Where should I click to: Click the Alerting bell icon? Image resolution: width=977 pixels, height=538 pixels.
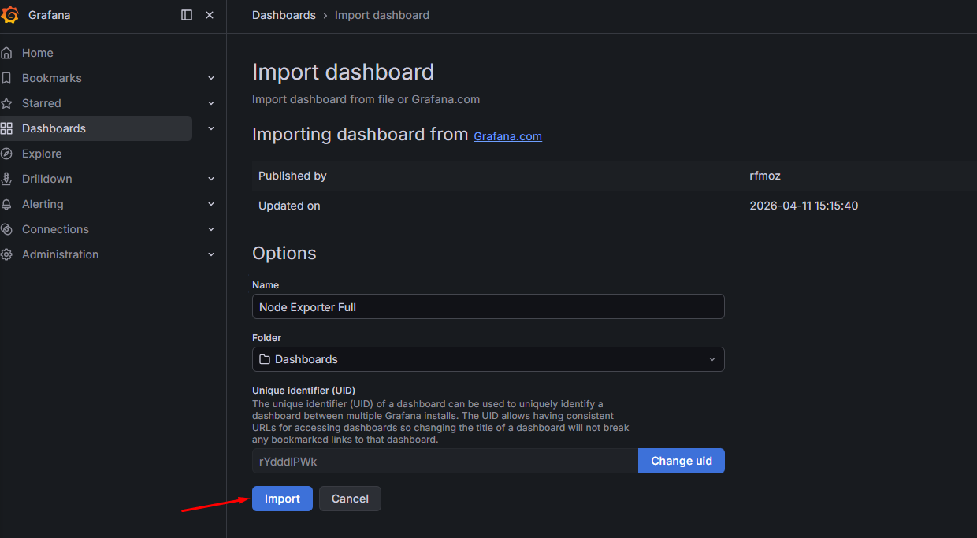pos(6,204)
